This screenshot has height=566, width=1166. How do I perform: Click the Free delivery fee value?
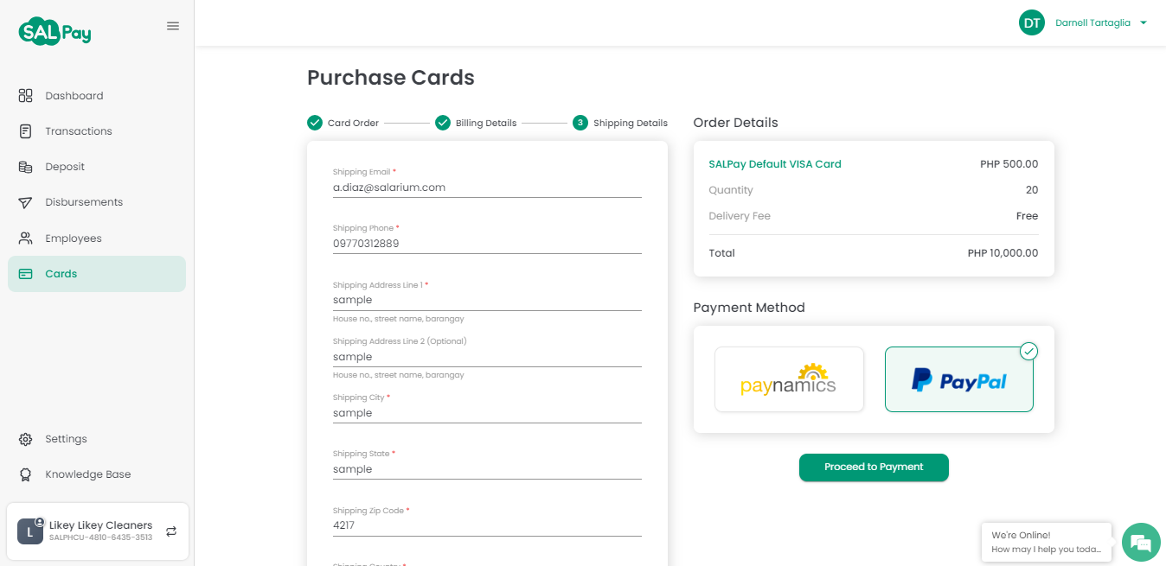tap(1027, 216)
